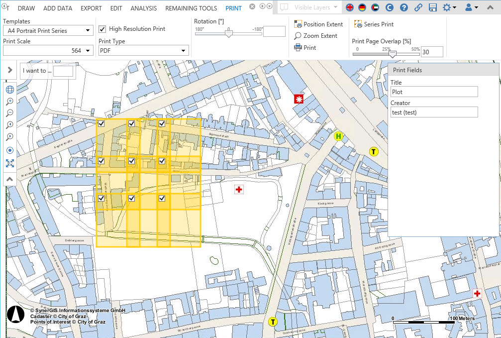Click the globe full extent icon
Image resolution: width=501 pixels, height=338 pixels.
click(x=9, y=90)
